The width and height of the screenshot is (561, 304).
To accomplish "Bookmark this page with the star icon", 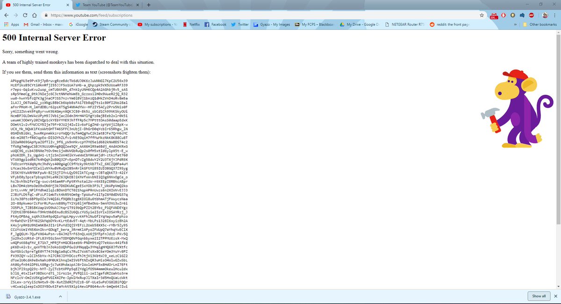I will point(482,15).
